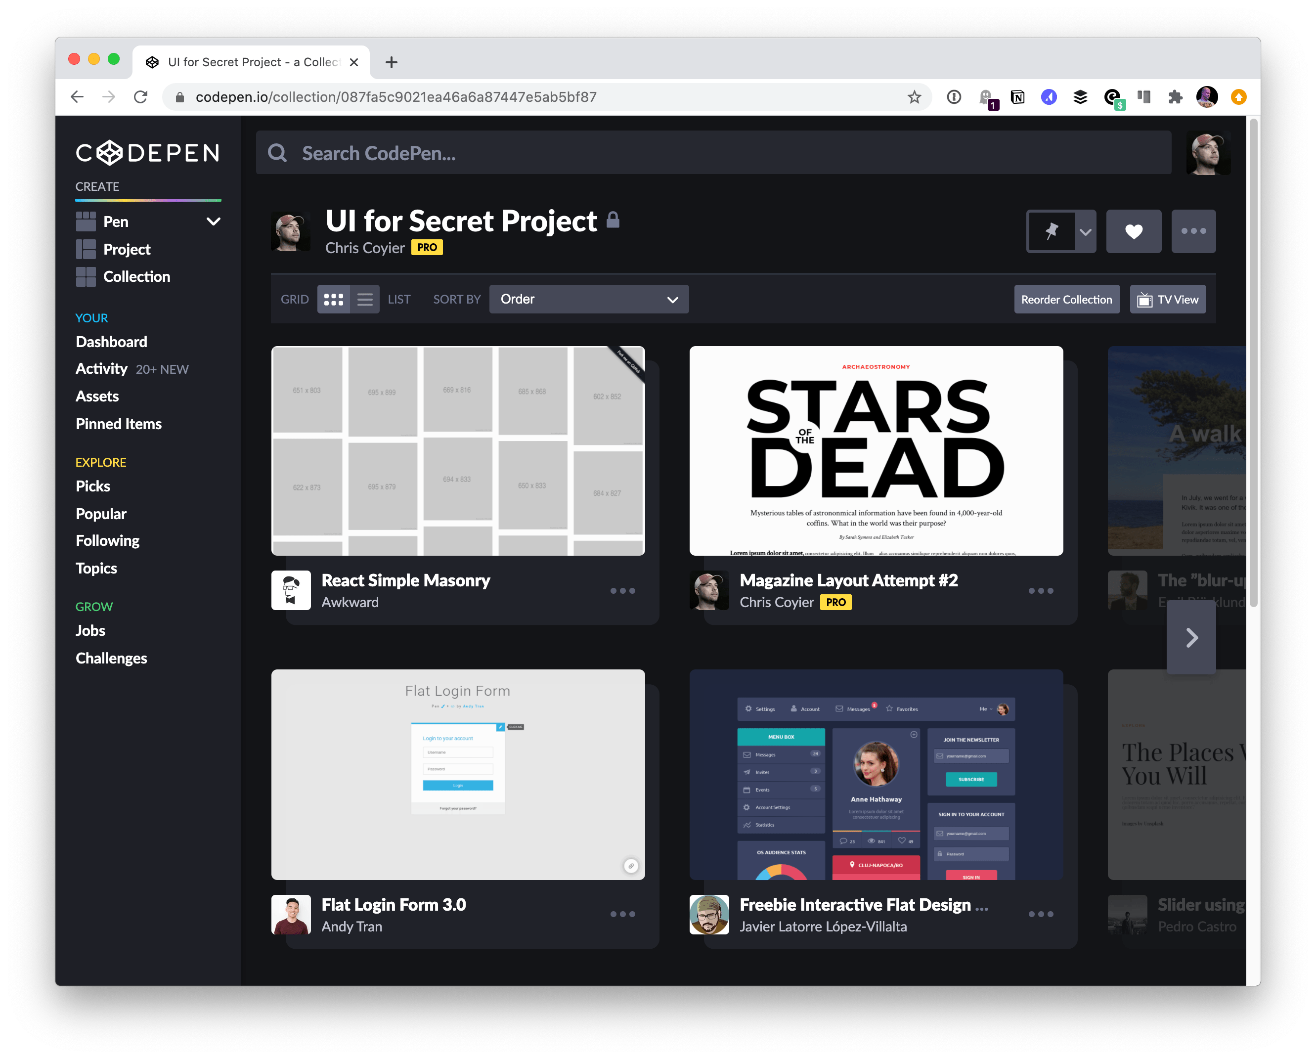Expand the dropdown arrow beside the pin
Viewport: 1316px width, 1059px height.
1085,232
